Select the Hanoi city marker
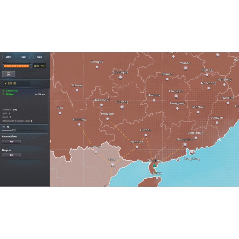The image size is (239, 239). click(x=113, y=165)
